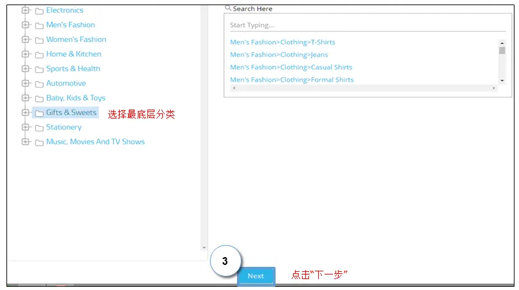The width and height of the screenshot is (519, 290).
Task: Select the Automotive category
Action: coord(66,83)
